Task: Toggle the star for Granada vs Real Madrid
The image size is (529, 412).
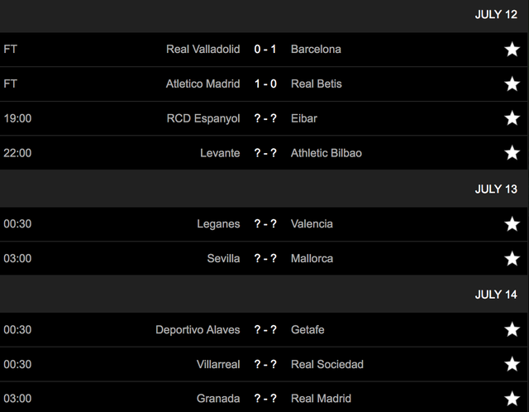Action: pos(512,399)
